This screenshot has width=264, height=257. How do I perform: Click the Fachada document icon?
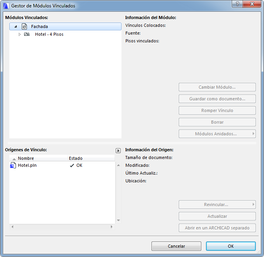[x=24, y=26]
